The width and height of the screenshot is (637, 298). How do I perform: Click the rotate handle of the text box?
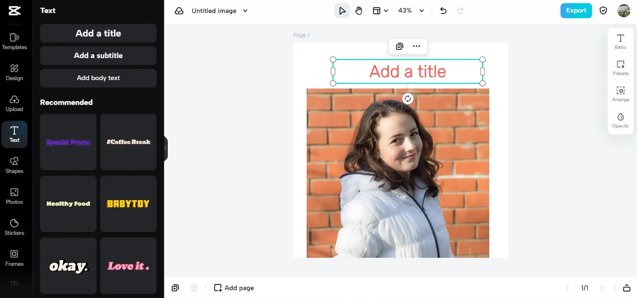[408, 99]
